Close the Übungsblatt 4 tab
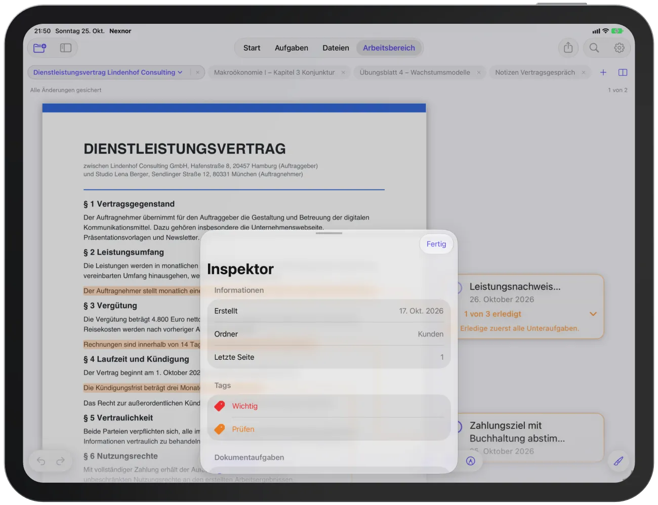Image resolution: width=658 pixels, height=505 pixels. coord(479,72)
